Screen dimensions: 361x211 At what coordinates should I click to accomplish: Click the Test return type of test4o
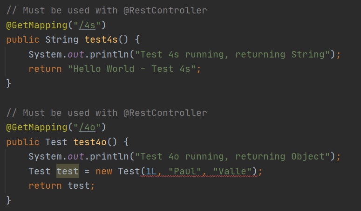[56, 142]
